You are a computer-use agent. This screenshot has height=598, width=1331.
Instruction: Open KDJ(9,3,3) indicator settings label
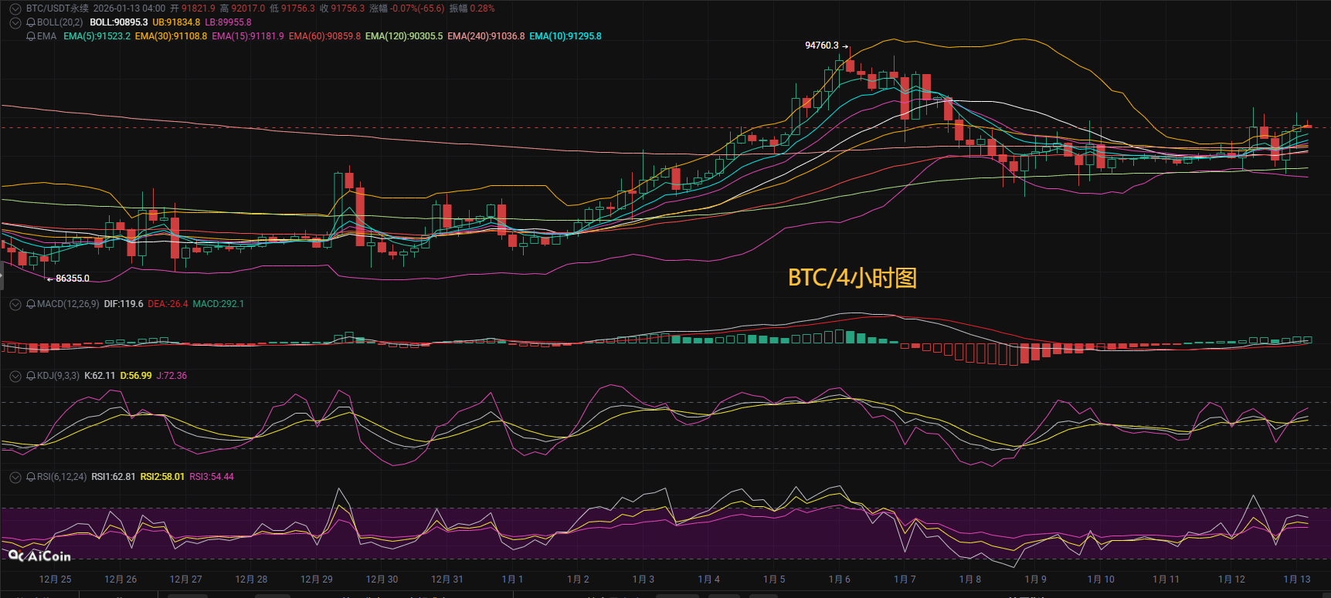coord(58,376)
